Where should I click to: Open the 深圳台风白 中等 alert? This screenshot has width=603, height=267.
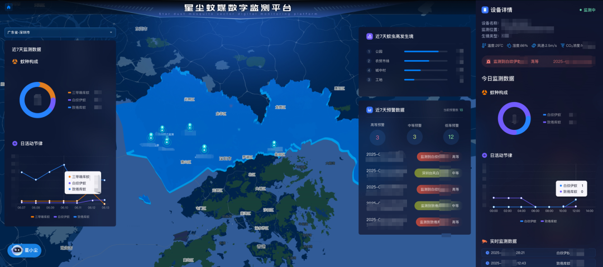438,173
